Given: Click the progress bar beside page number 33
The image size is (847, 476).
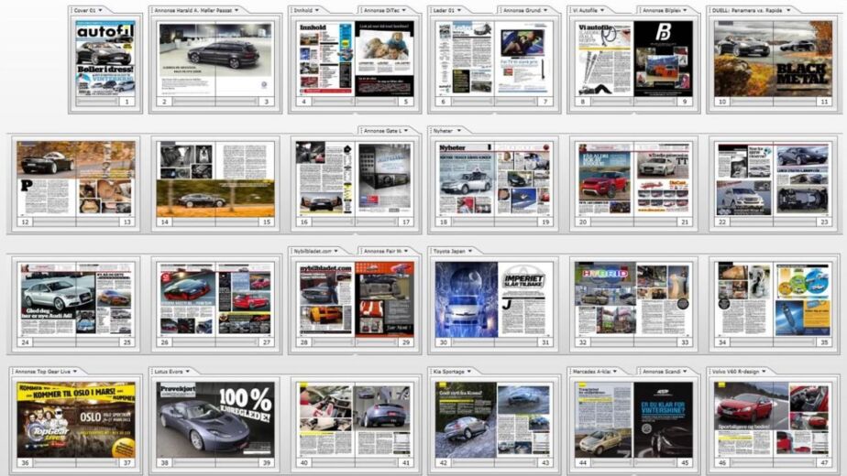Looking at the screenshot, I should click(x=657, y=342).
